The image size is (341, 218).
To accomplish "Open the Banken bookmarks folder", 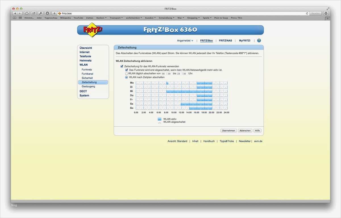I will tap(101, 18).
